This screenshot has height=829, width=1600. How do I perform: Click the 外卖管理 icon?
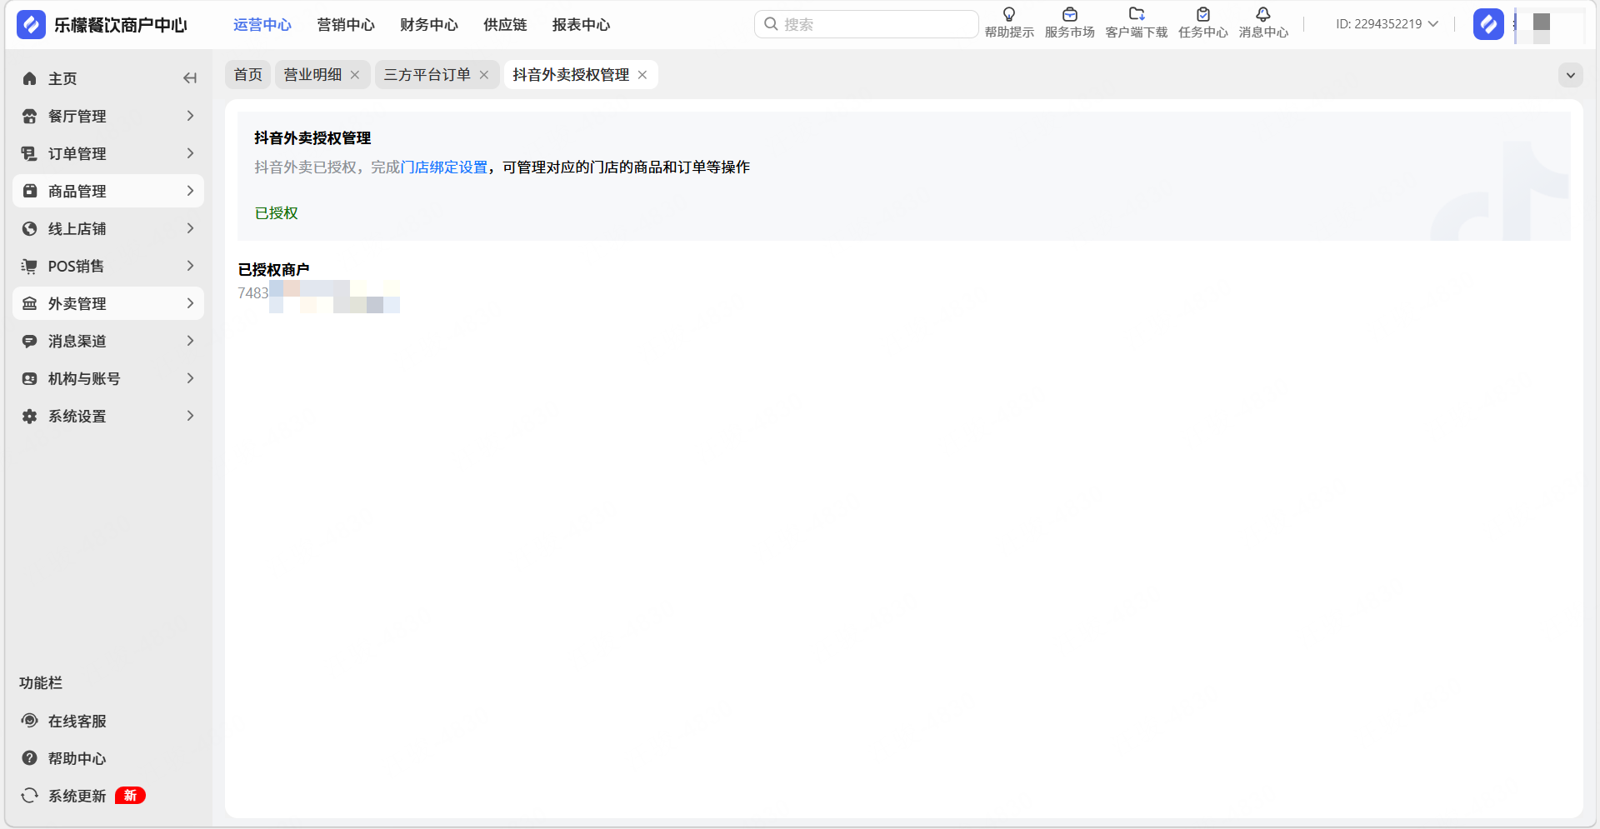(x=30, y=303)
